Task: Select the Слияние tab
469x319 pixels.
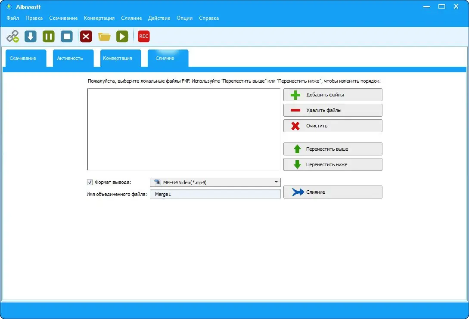Action: point(168,58)
